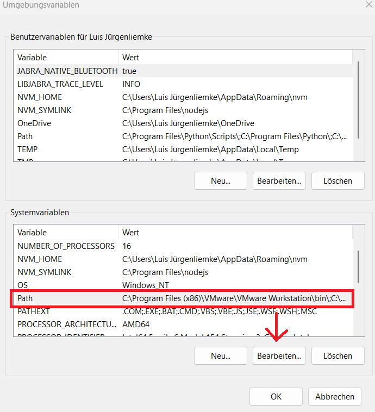This screenshot has height=412, width=375.
Task: Select the JABRA_NATIVE_BLUETOOTH user variable
Action: click(67, 71)
